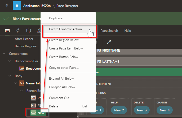Click the success checkmark icon

[6, 19]
